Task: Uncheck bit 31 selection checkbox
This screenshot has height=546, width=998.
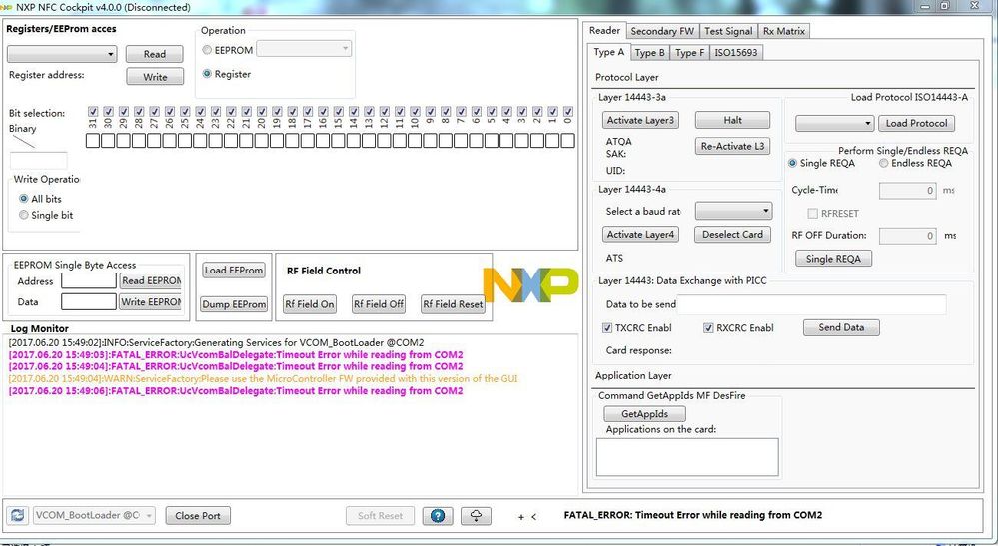Action: (93, 111)
